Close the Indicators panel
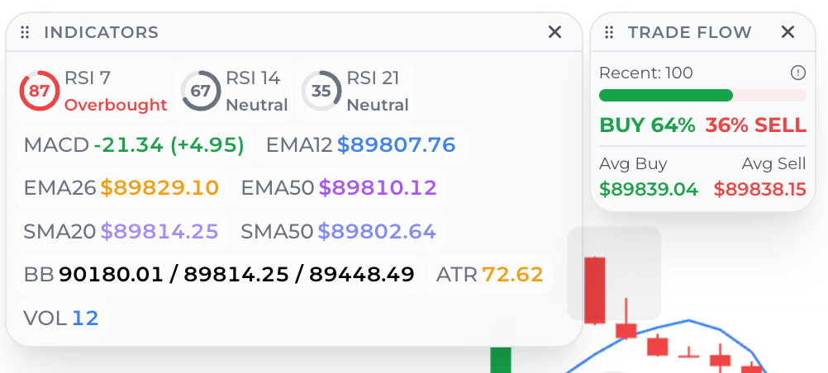The image size is (828, 373). point(554,32)
